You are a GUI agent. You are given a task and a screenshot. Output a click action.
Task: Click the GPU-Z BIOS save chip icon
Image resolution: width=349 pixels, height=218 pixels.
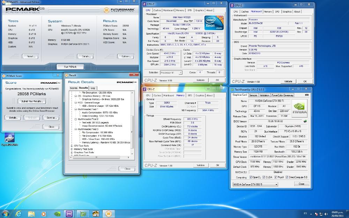pyautogui.click(x=305, y=121)
